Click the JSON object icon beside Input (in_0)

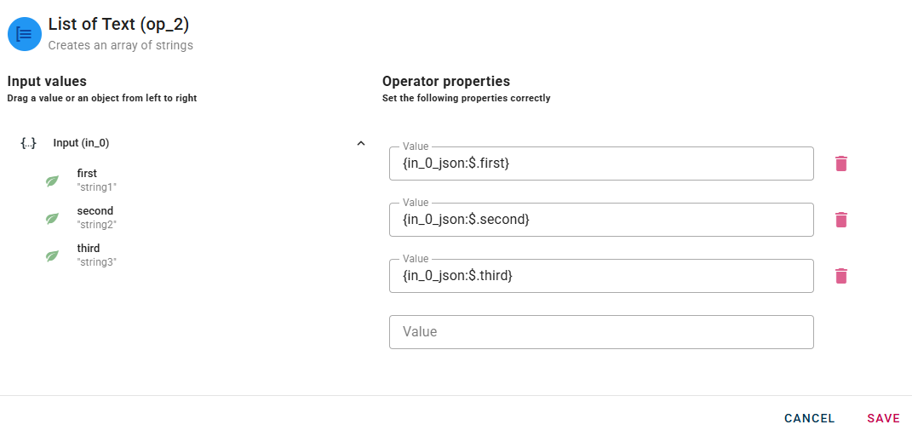coord(28,143)
